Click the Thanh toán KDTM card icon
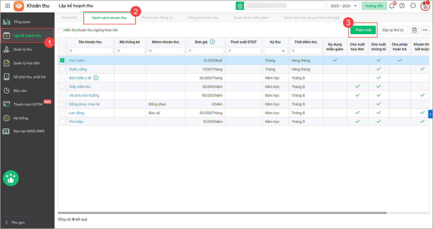 click(7, 104)
